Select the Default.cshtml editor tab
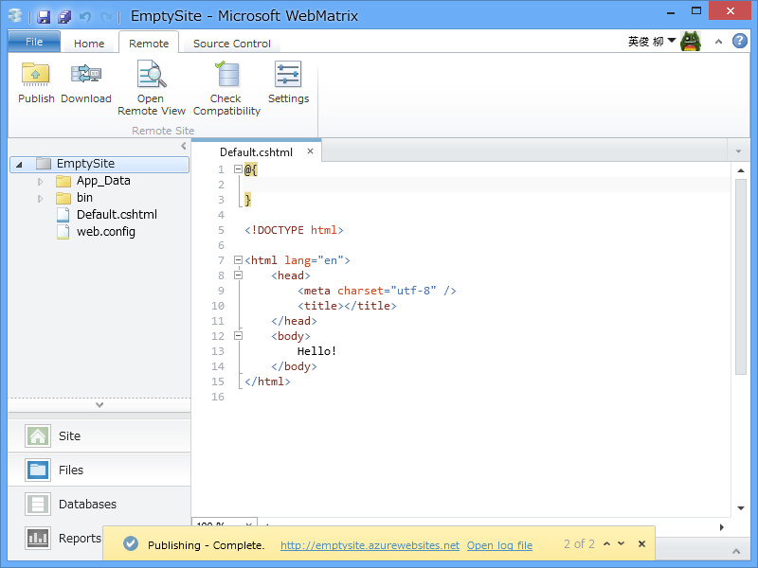Viewport: 758px width, 568px height. pos(256,152)
